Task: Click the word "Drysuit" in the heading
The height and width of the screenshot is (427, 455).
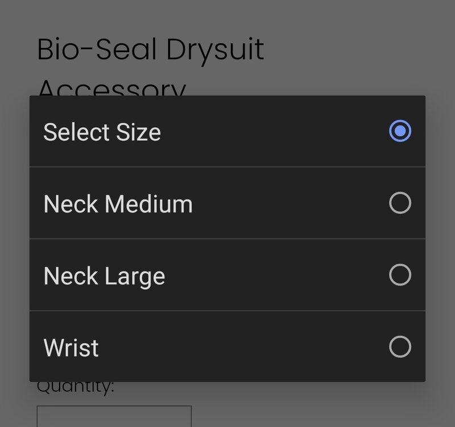Action: [215, 50]
